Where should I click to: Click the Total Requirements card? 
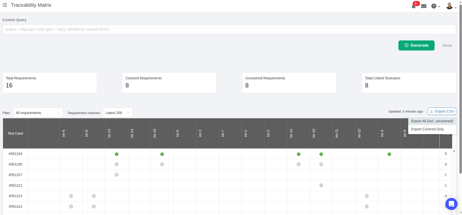(50, 83)
